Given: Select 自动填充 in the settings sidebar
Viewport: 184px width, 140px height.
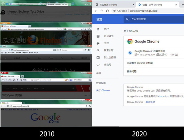Looking at the screenshot, I should tap(109, 36).
